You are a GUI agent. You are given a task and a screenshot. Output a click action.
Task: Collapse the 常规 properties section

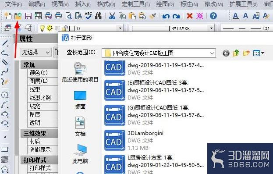[x=39, y=65]
